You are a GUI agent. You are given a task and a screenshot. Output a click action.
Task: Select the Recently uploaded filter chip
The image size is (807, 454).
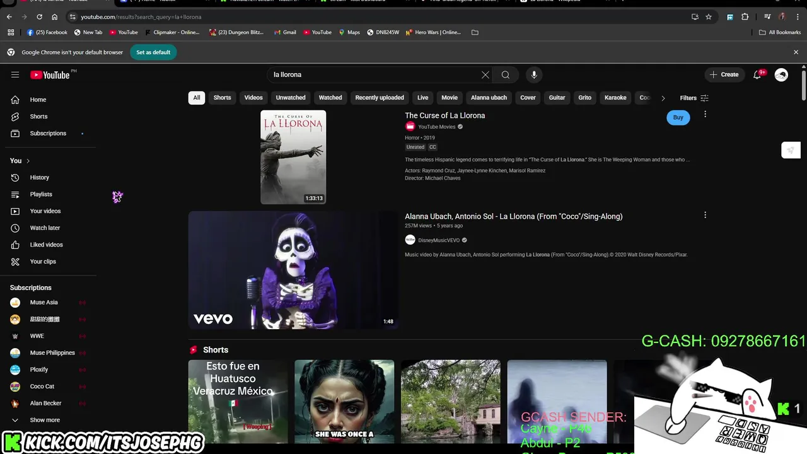pyautogui.click(x=380, y=98)
